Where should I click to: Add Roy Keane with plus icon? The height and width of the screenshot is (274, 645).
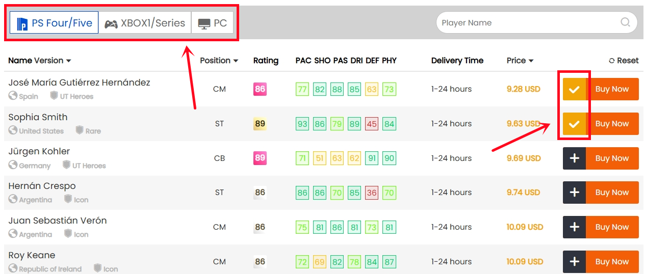click(574, 262)
